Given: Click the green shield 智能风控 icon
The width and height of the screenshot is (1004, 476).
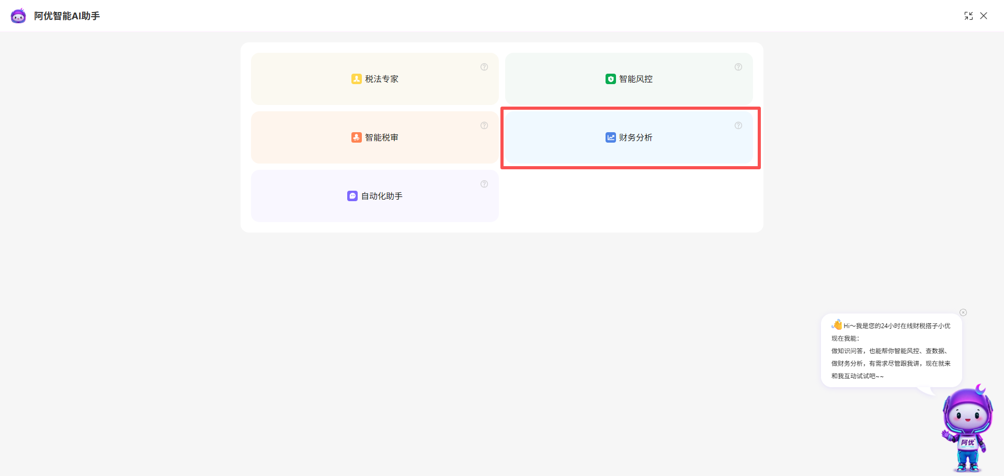Looking at the screenshot, I should (x=610, y=79).
